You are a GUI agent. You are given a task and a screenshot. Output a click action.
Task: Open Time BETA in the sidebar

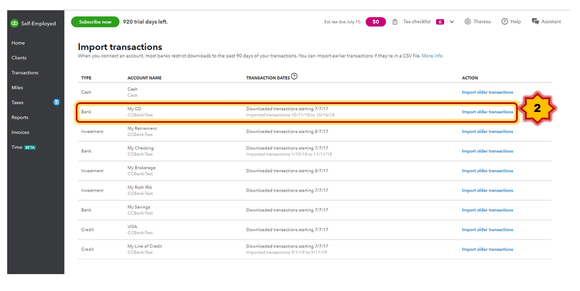pos(23,148)
